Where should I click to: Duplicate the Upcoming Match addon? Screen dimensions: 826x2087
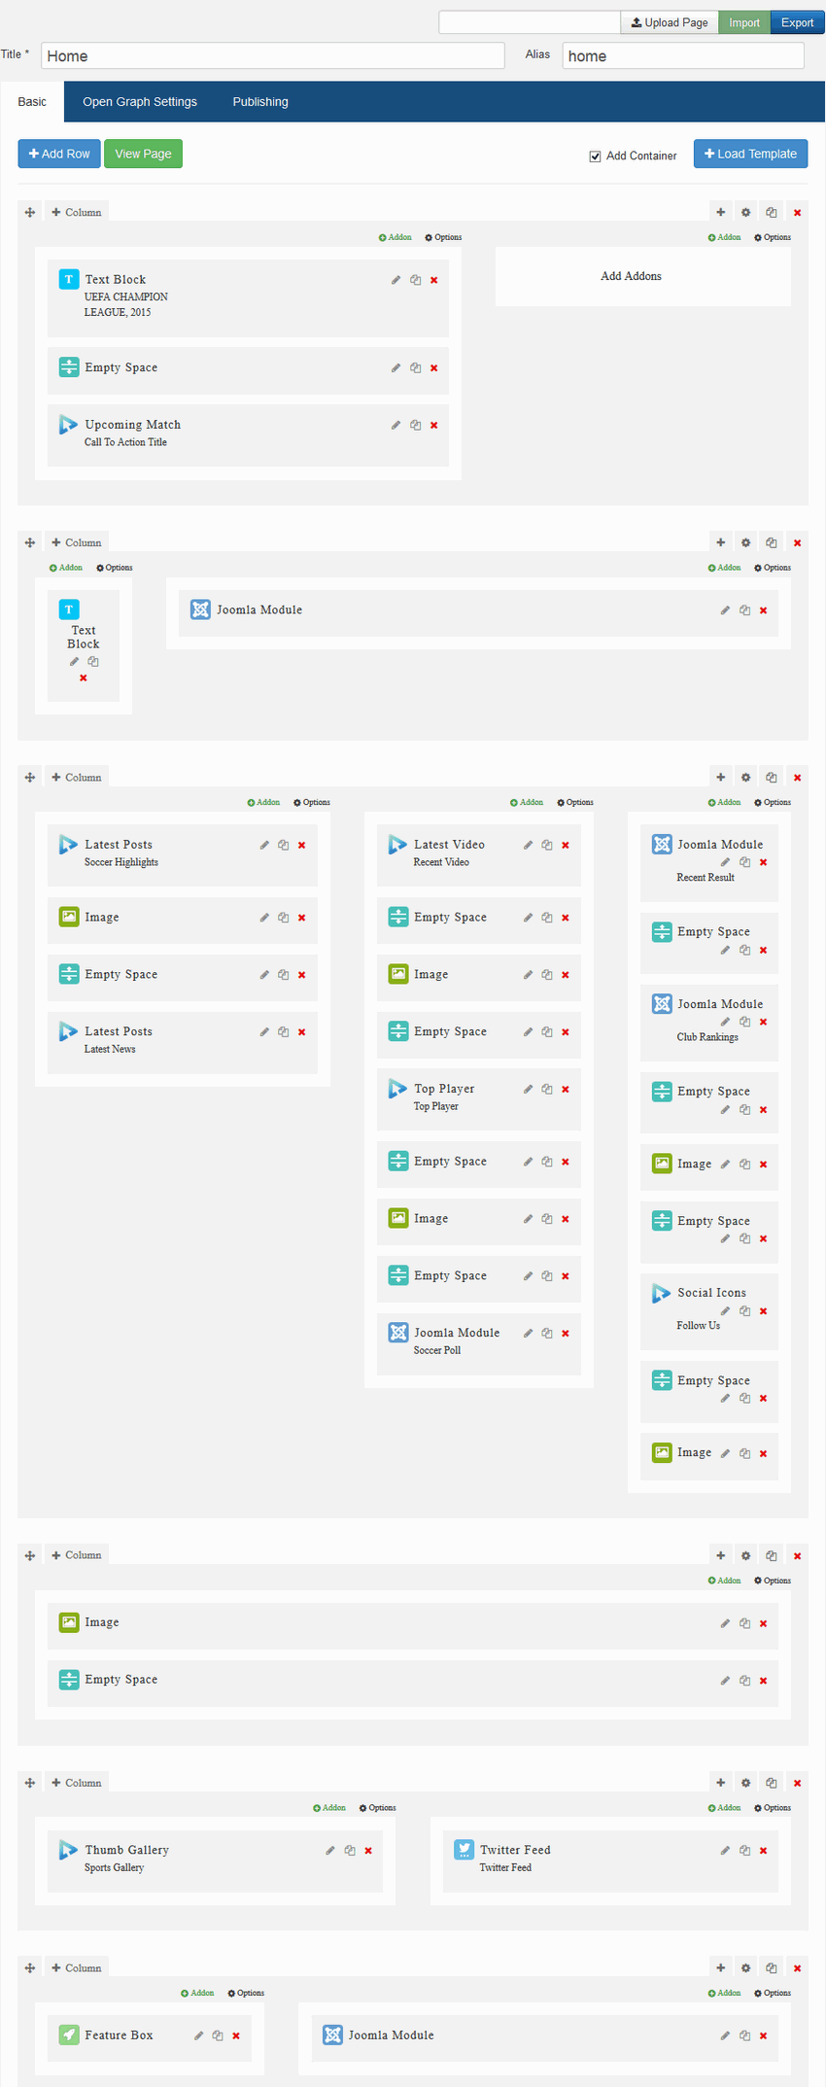[415, 426]
